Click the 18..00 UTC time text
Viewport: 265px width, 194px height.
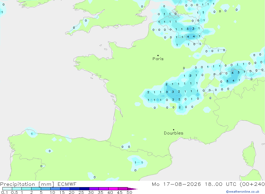pos(220,184)
